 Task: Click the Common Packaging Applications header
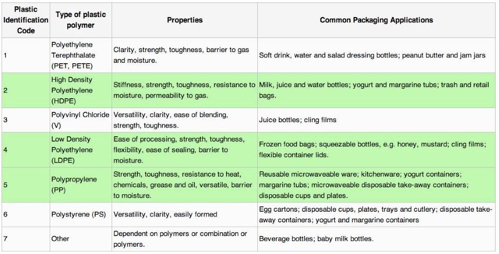pos(376,20)
